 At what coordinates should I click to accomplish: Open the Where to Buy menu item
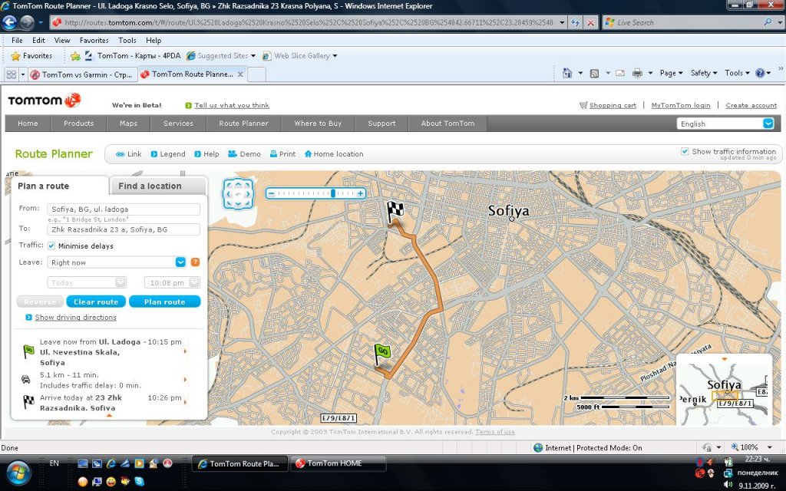(318, 124)
